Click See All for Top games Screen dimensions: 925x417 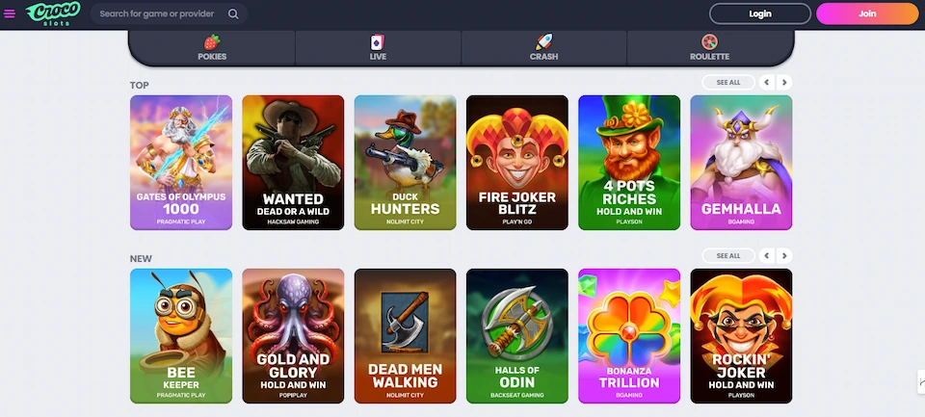tap(728, 83)
